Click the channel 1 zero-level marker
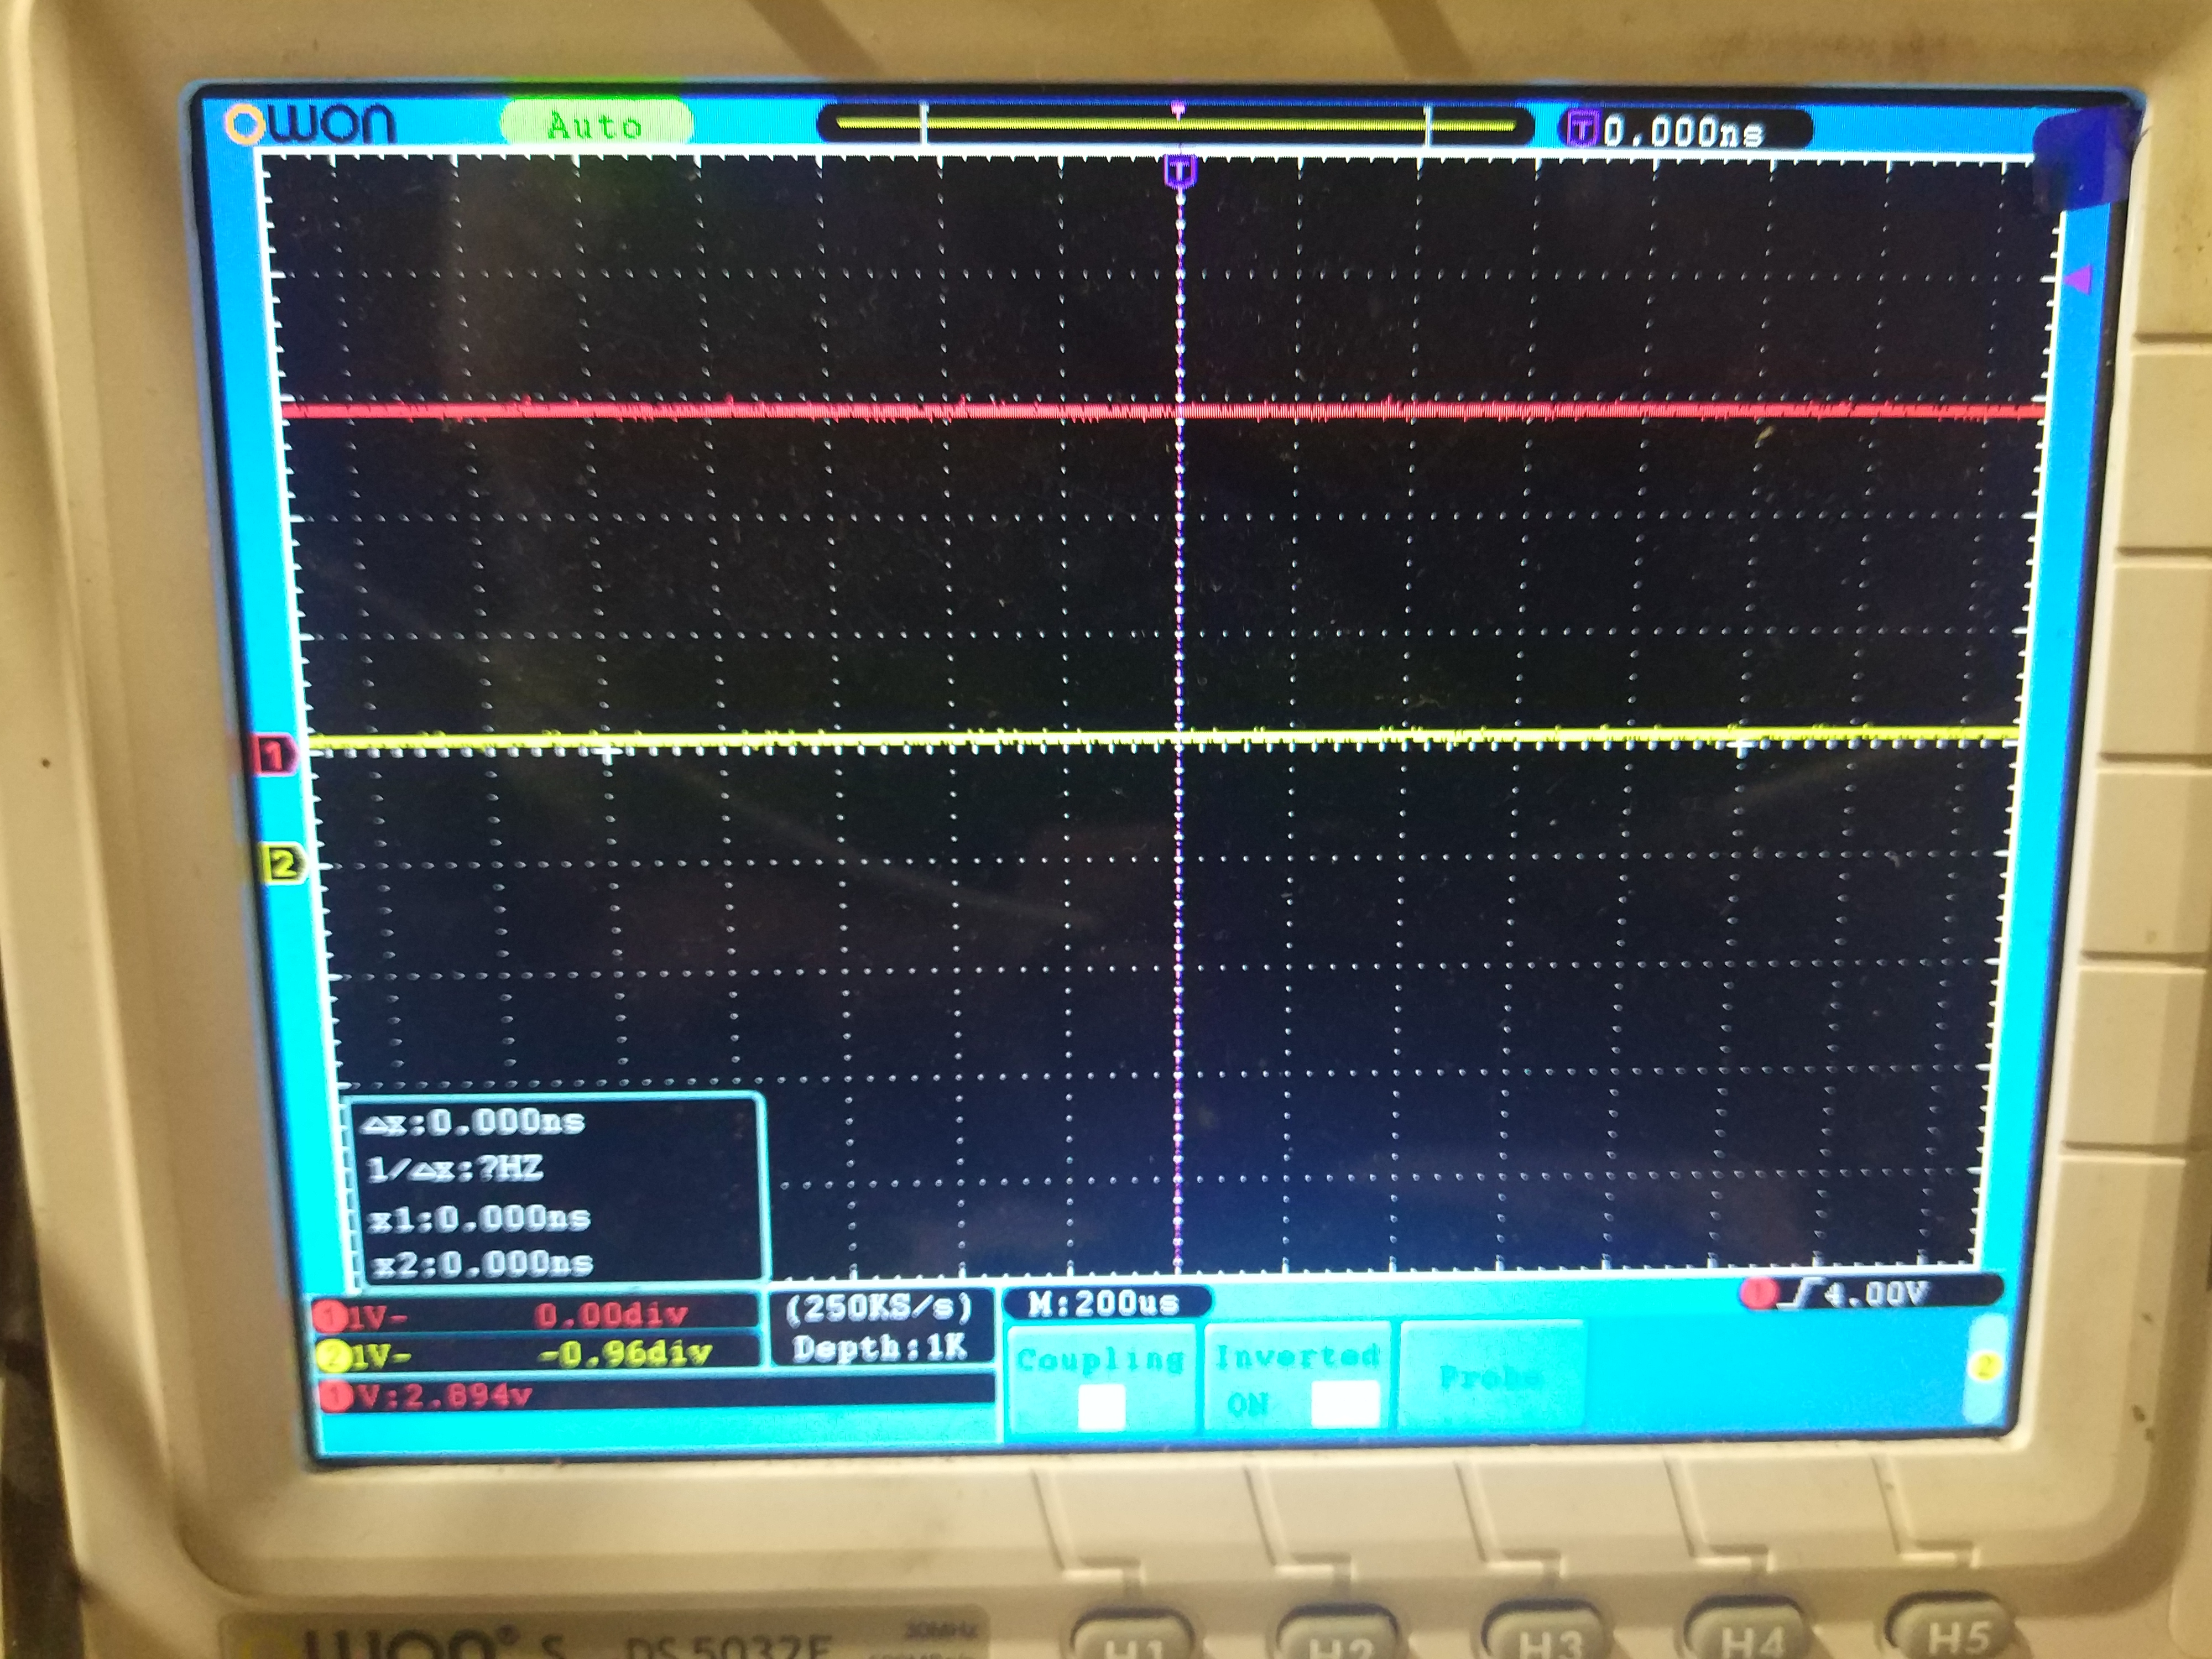This screenshot has height=1659, width=2212. pos(274,755)
